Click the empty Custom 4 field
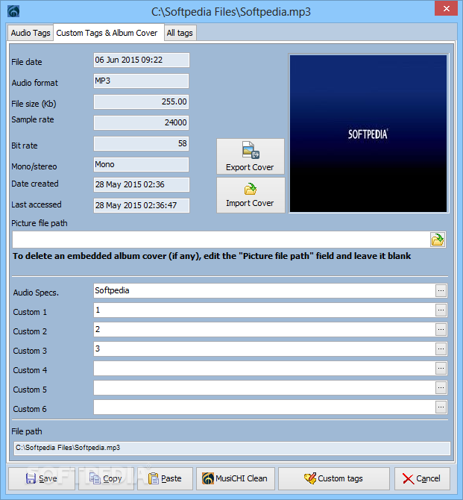The height and width of the screenshot is (500, 463). tap(265, 369)
